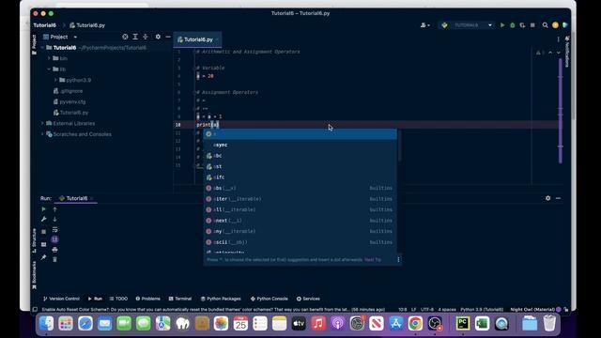601x338 pixels.
Task: Open Run panel settings gear
Action: (547, 198)
